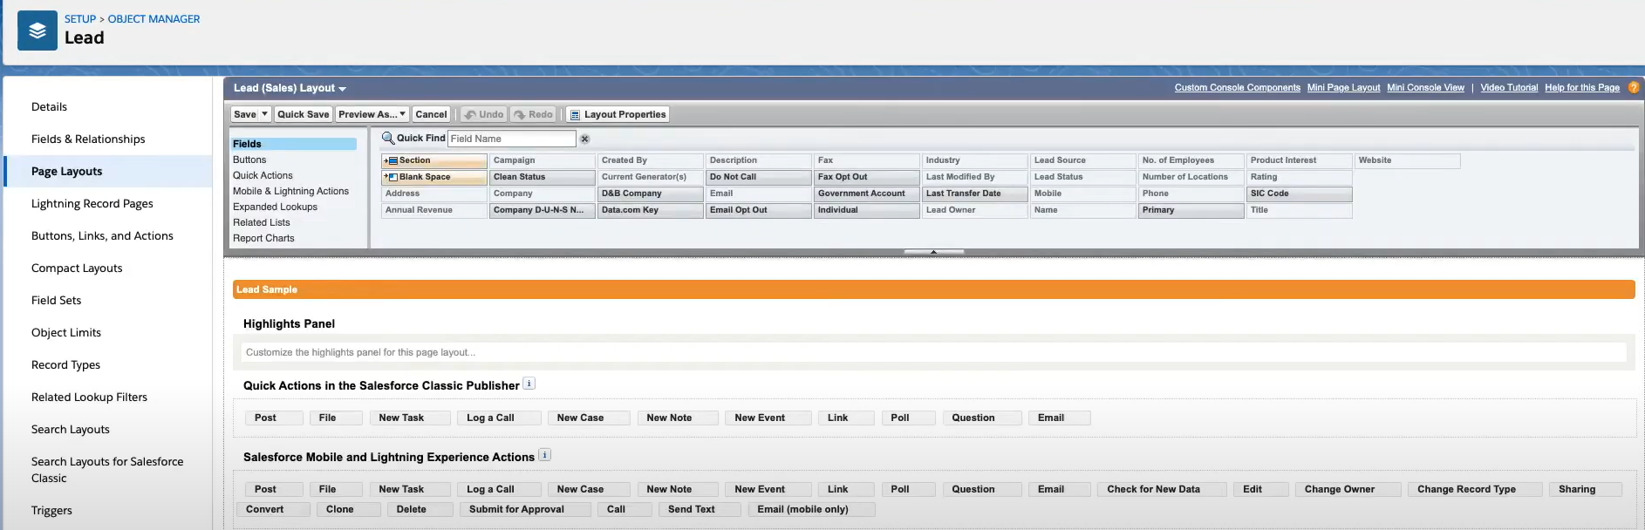
Task: Open the Mini Console View link
Action: 1425,87
